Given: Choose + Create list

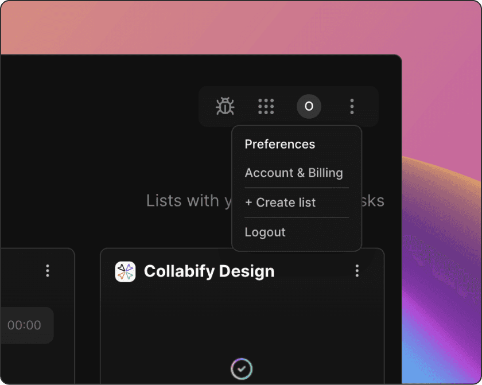Looking at the screenshot, I should click(280, 203).
